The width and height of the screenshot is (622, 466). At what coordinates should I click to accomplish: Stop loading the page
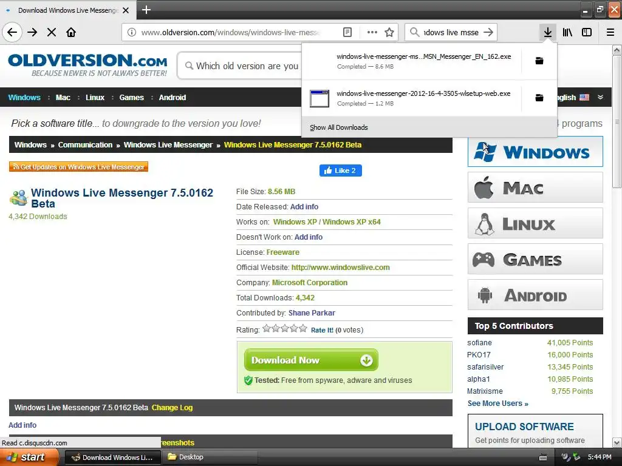click(52, 32)
